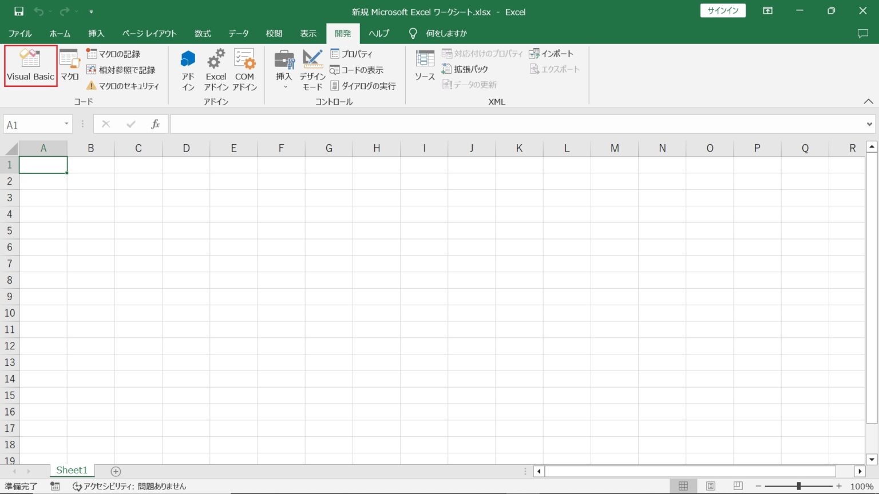The image size is (879, 494).
Task: Expand the formula bar
Action: pyautogui.click(x=869, y=124)
